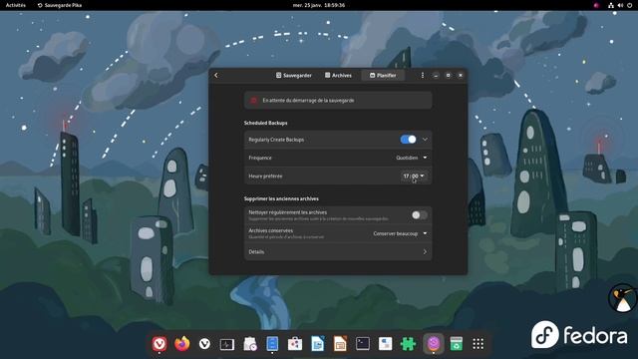The width and height of the screenshot is (638, 359).
Task: Click the power icon in top bar
Action: 629,5
